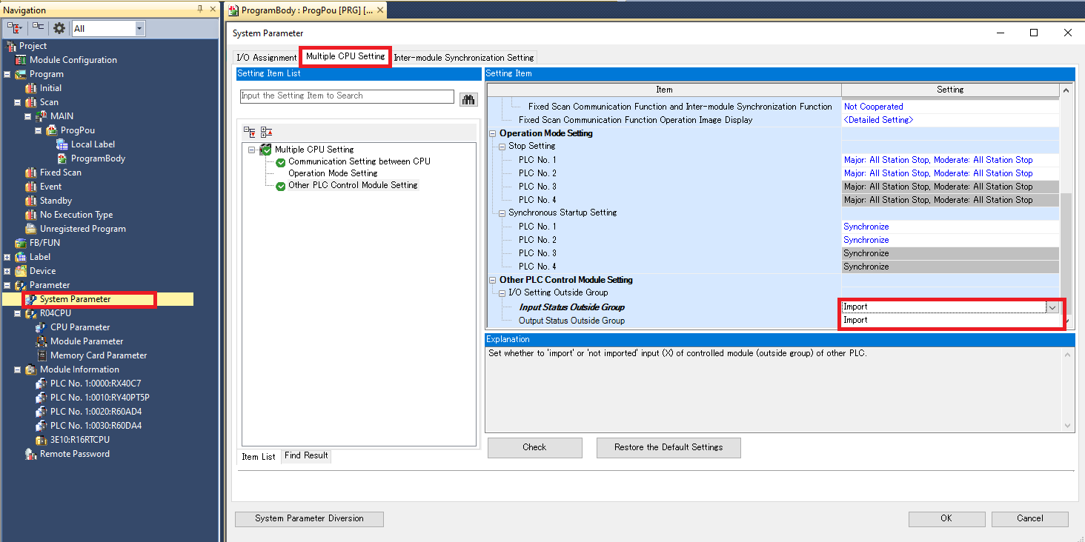Click the Remote Password icon
Image resolution: width=1085 pixels, height=542 pixels.
click(x=31, y=454)
